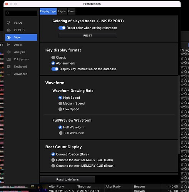Screen dimensions: 189x192
Task: Select Low Speed waveform drawing rate
Action: pyautogui.click(x=60, y=109)
